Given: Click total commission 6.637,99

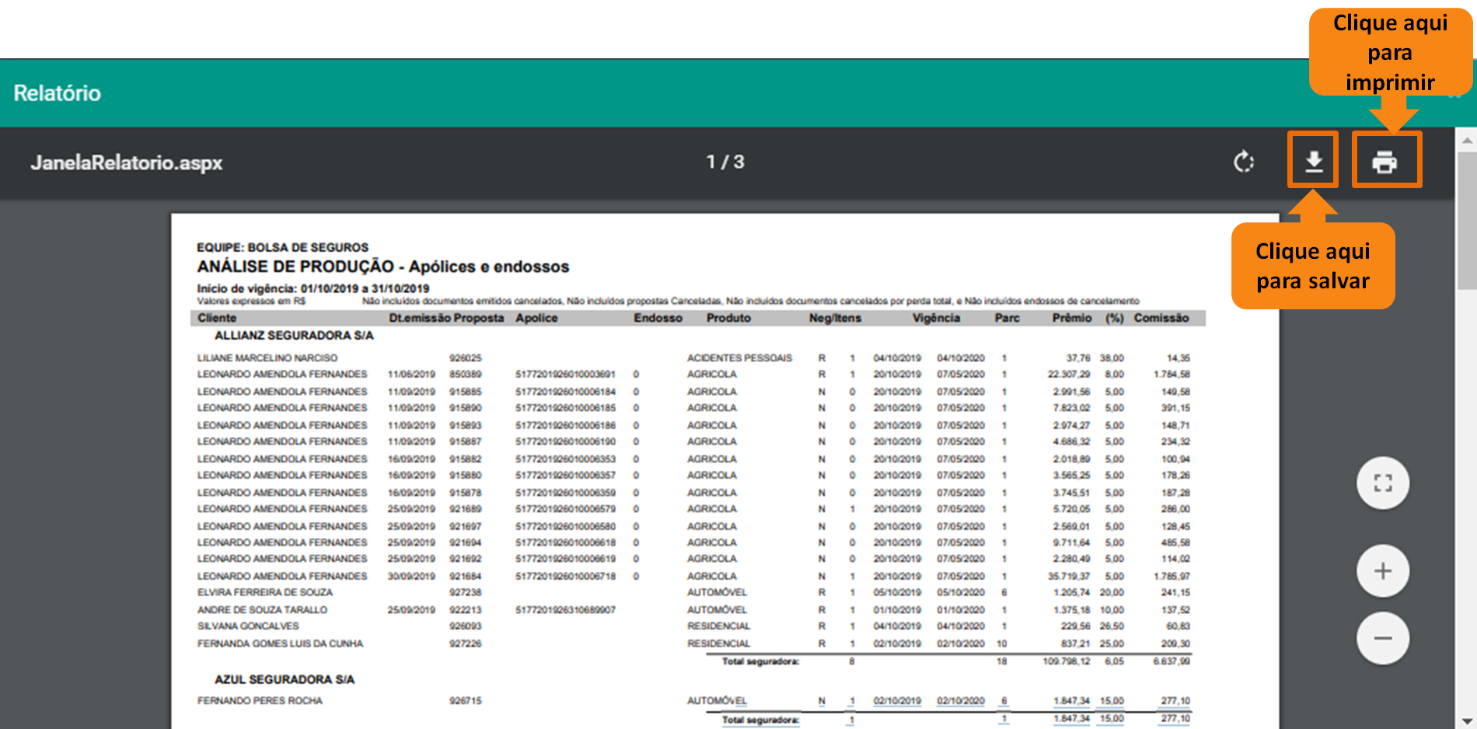Looking at the screenshot, I should [x=1171, y=661].
